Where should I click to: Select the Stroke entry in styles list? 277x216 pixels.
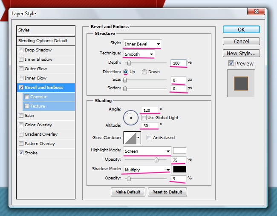(x=31, y=153)
